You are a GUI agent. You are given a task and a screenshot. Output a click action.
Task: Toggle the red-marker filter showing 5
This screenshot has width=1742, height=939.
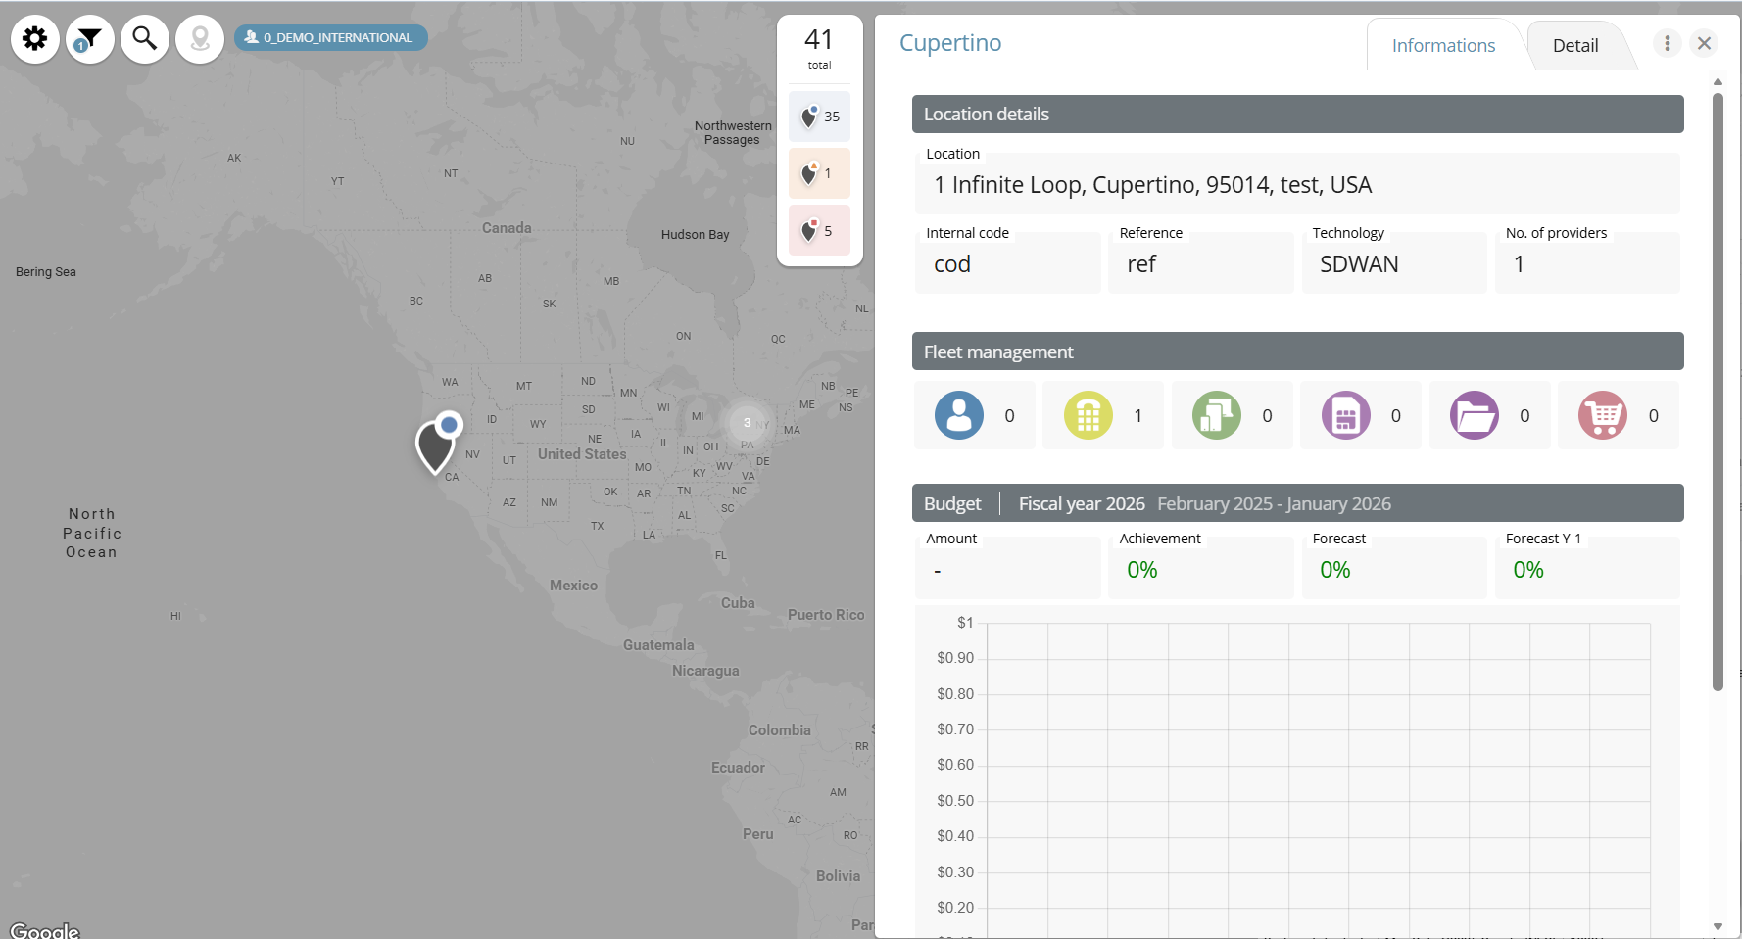tap(820, 230)
